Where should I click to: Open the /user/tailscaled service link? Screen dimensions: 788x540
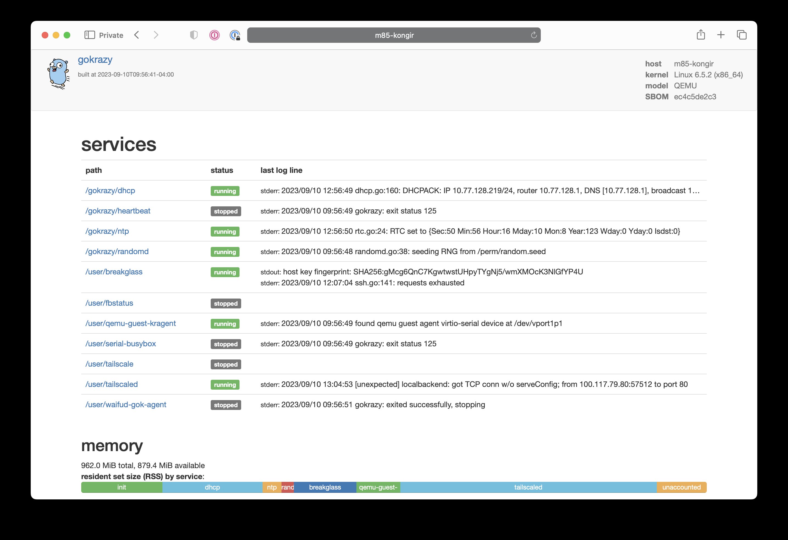pos(112,384)
